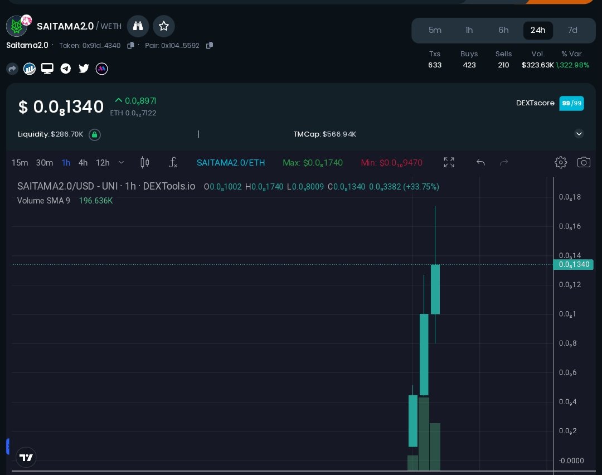Select the 7d stats period
Screen dimensions: 602x475
(572, 30)
